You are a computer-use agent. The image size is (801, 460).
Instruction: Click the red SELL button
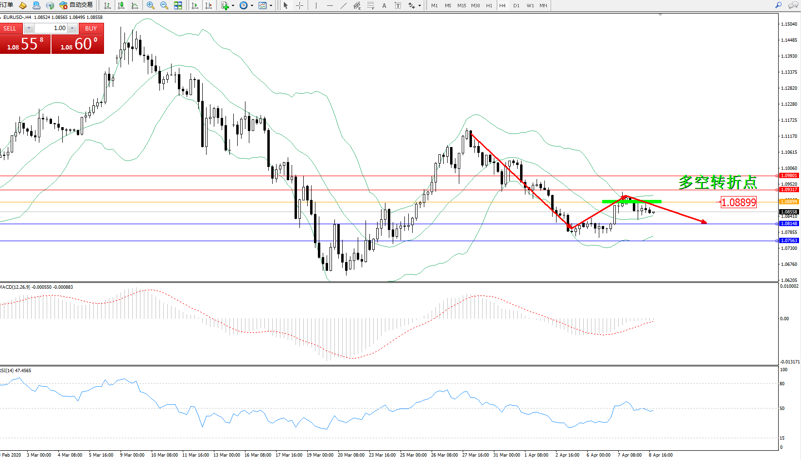tap(10, 28)
